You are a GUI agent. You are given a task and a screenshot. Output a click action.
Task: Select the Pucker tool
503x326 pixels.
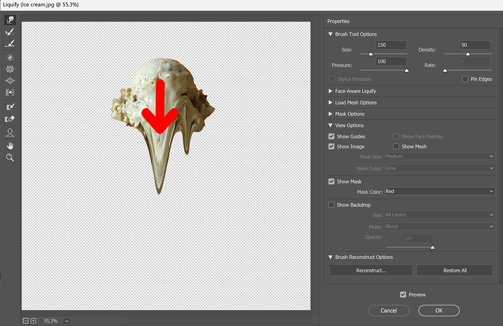click(10, 69)
